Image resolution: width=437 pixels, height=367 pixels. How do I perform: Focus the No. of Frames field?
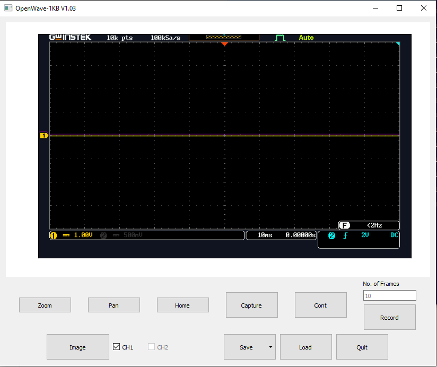pyautogui.click(x=389, y=295)
